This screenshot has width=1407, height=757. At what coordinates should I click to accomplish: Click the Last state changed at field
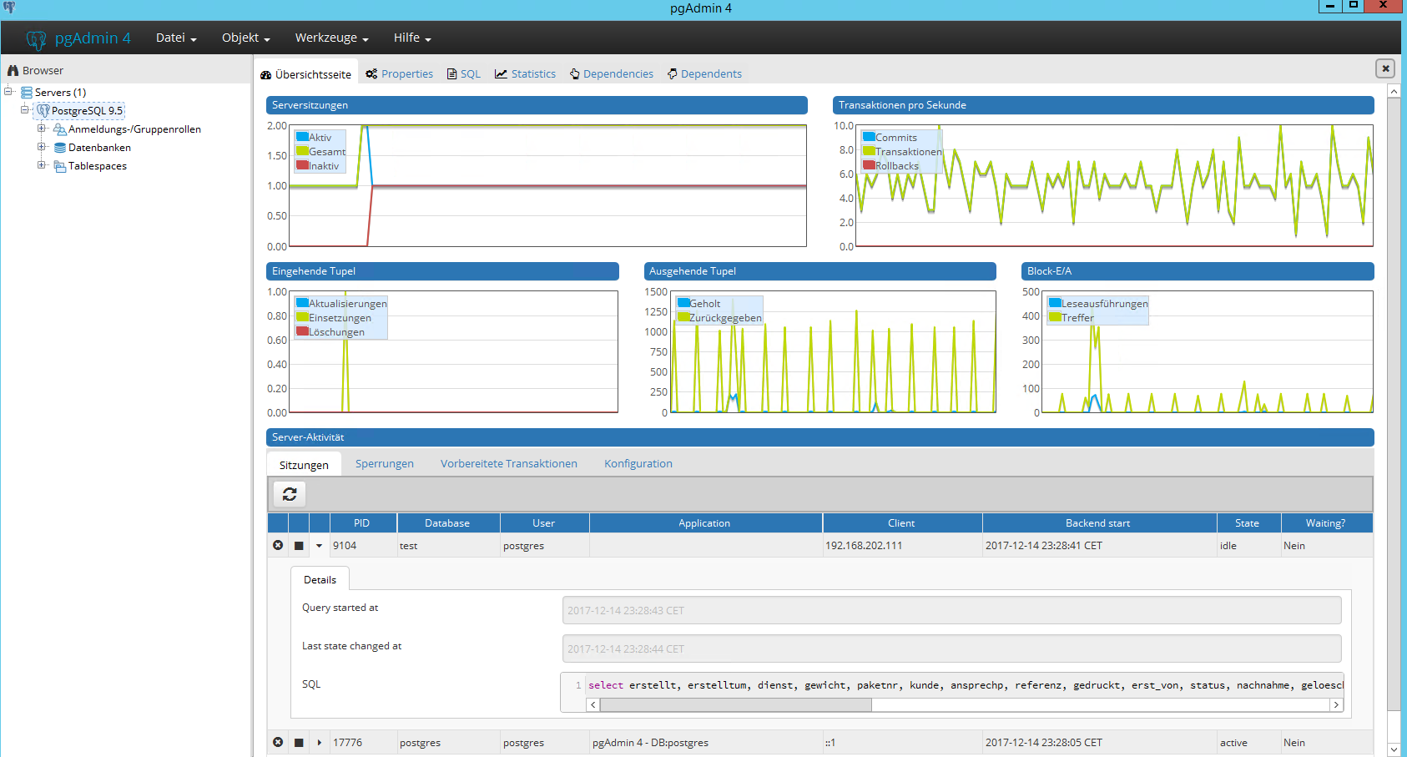pos(951,648)
